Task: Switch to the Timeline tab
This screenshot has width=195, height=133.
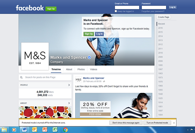Action: tap(56, 69)
